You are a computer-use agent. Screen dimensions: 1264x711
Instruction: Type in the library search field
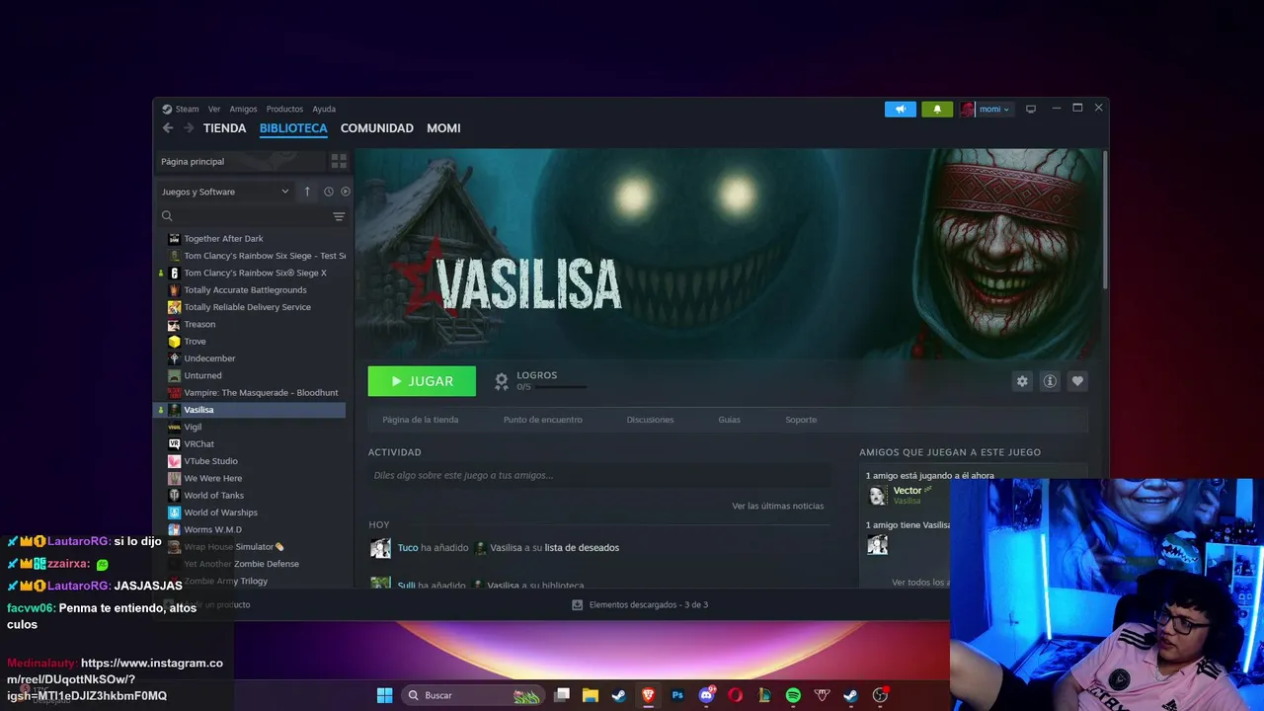[x=252, y=216]
